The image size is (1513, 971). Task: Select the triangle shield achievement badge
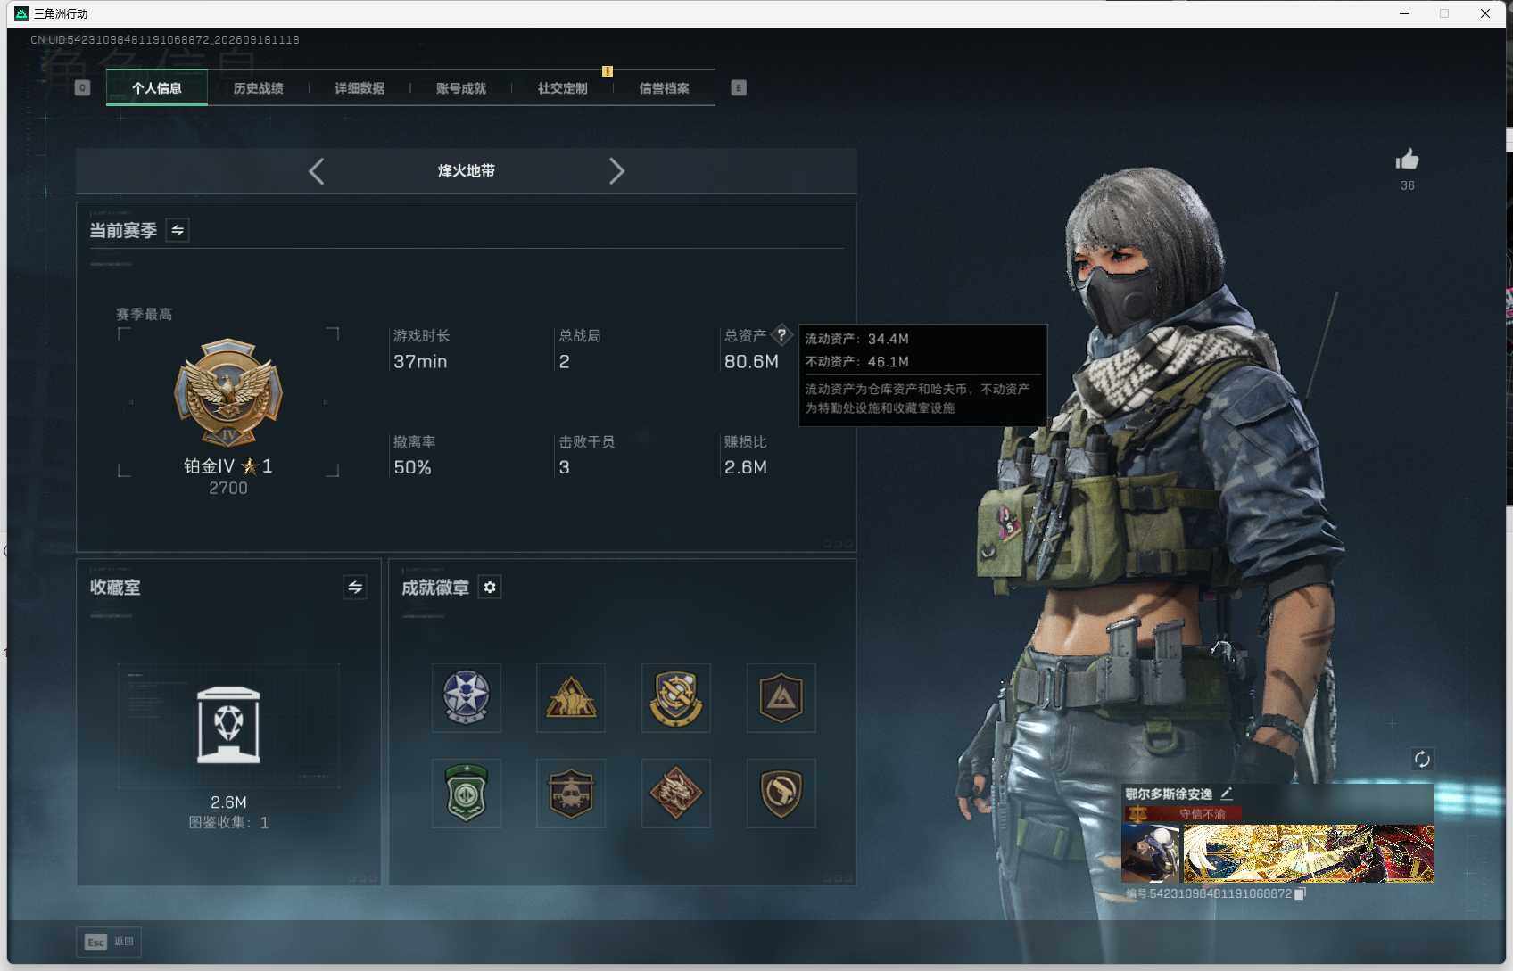pos(781,698)
